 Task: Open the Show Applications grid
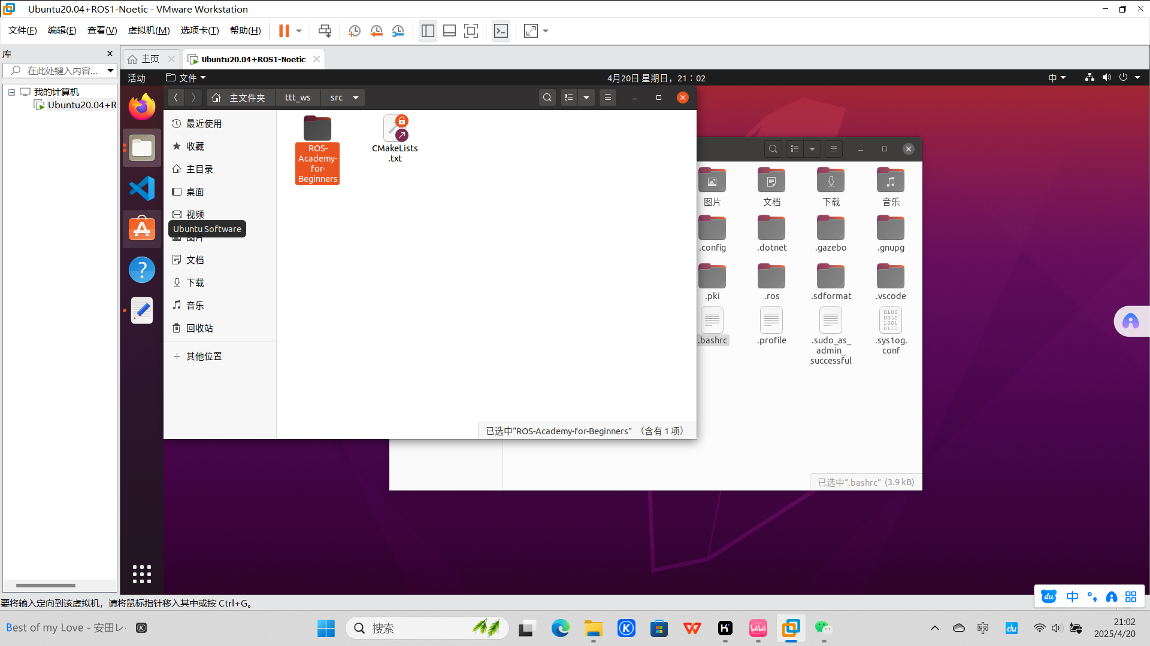[x=142, y=574]
